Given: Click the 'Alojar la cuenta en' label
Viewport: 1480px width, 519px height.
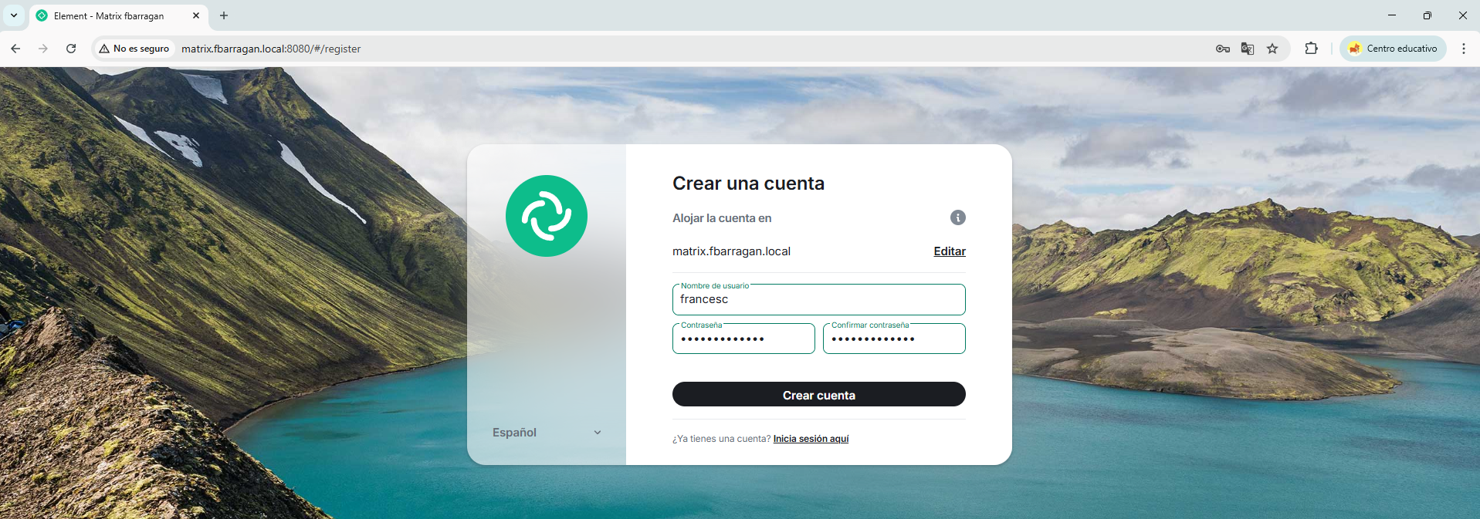Looking at the screenshot, I should click(722, 218).
